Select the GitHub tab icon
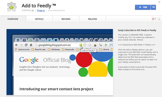This screenshot has width=162, height=97. tap(92, 40)
